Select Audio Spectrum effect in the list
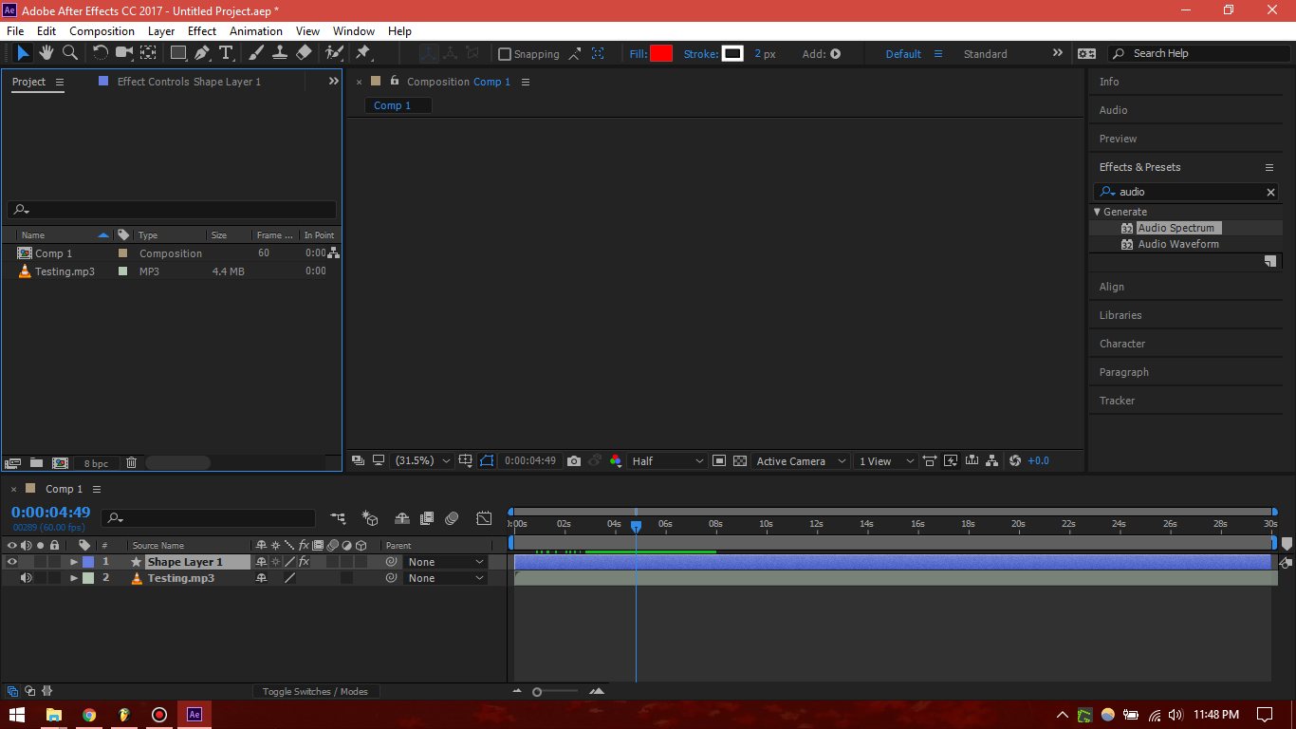This screenshot has width=1296, height=729. click(1176, 228)
